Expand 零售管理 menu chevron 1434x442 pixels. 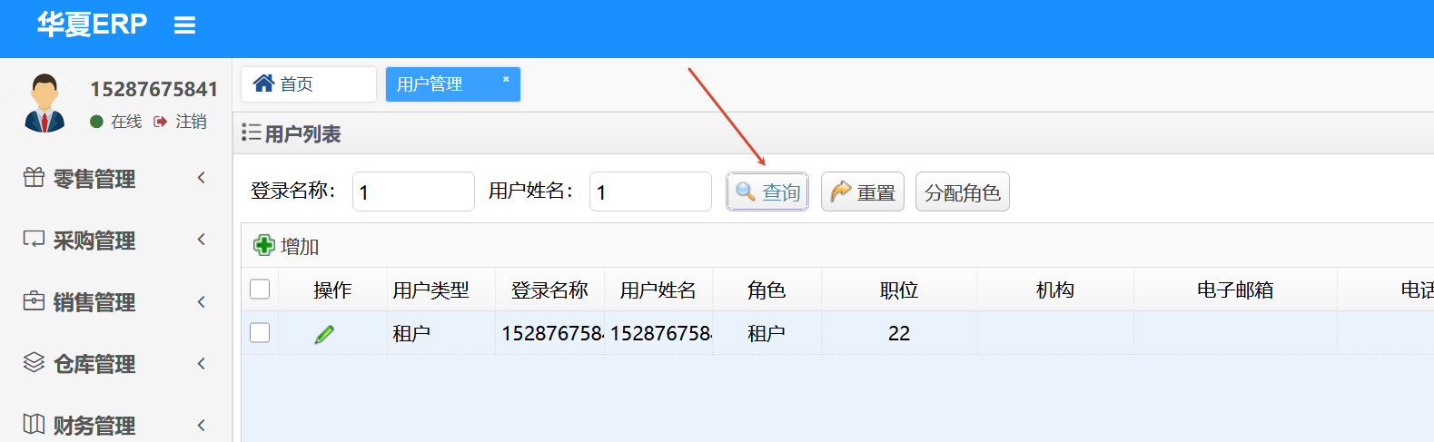[202, 178]
